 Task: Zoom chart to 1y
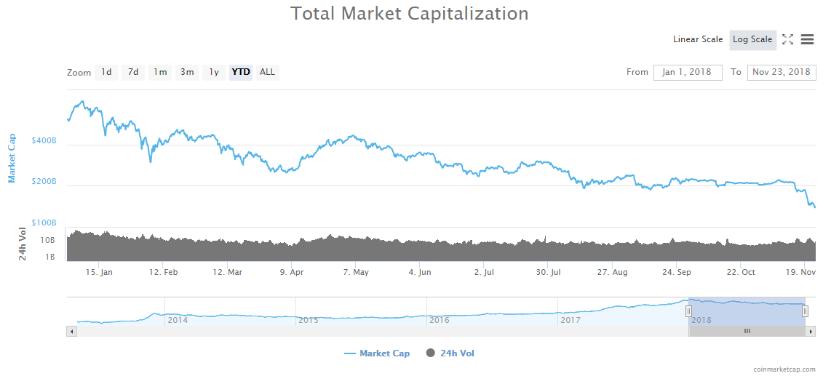(x=214, y=72)
